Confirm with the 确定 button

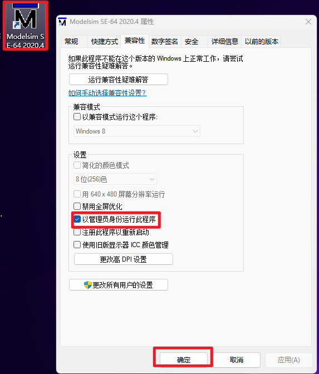pyautogui.click(x=184, y=360)
